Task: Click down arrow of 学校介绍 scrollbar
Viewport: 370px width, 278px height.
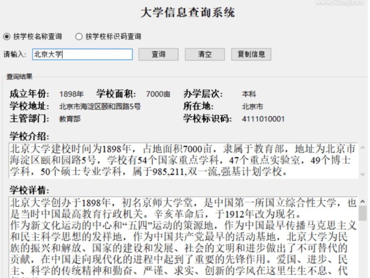Action: tap(363, 174)
